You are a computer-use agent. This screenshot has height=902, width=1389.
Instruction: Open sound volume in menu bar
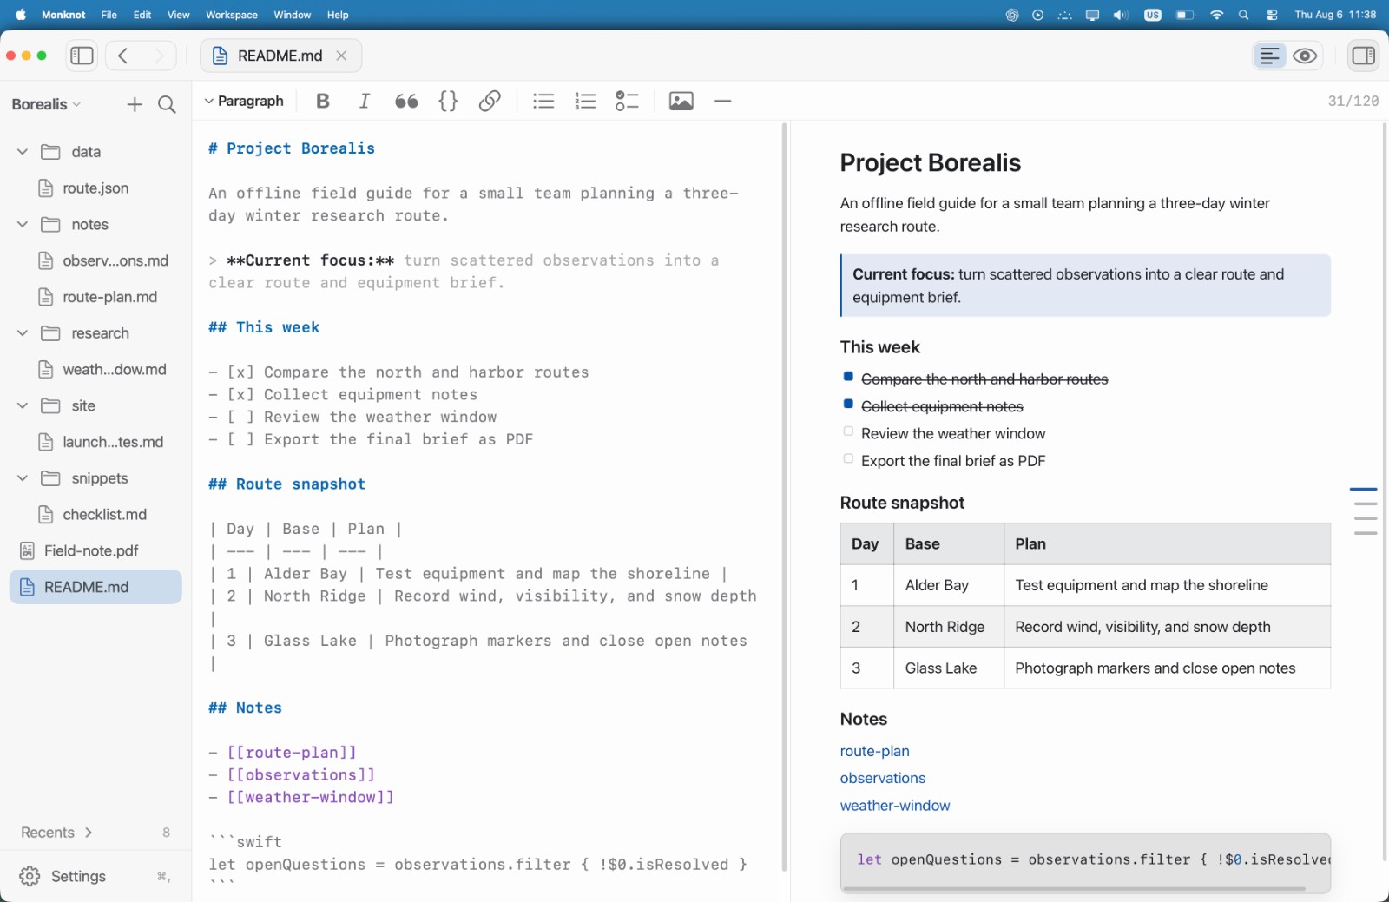pos(1121,15)
